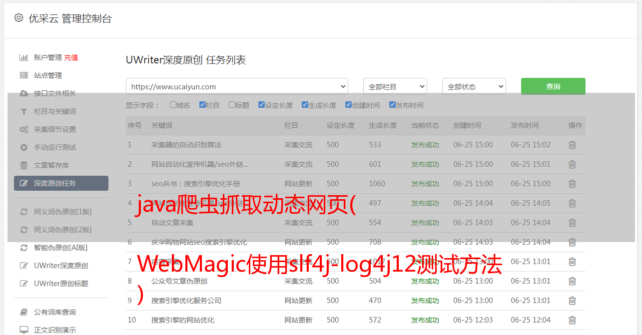Viewport: 642px width, 335px height.
Task: Uncheck the 设定长度 field checkbox
Action: click(261, 105)
